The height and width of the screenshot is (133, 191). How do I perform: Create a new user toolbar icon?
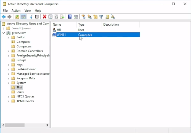pyautogui.click(x=84, y=17)
